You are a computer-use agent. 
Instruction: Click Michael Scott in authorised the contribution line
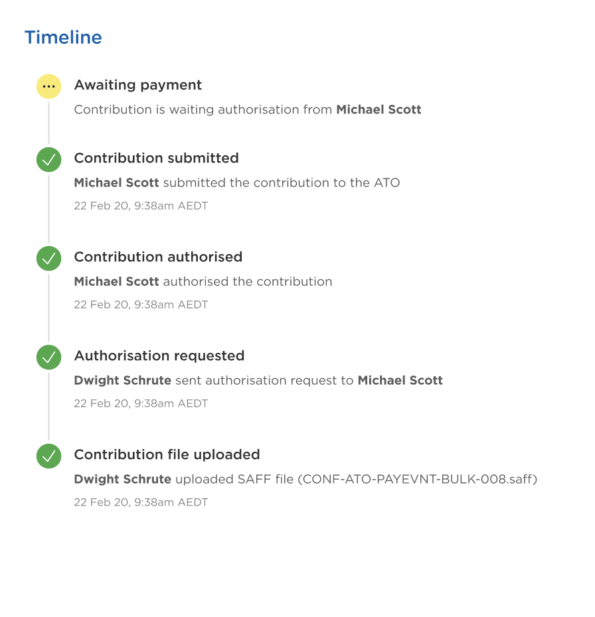(x=117, y=281)
